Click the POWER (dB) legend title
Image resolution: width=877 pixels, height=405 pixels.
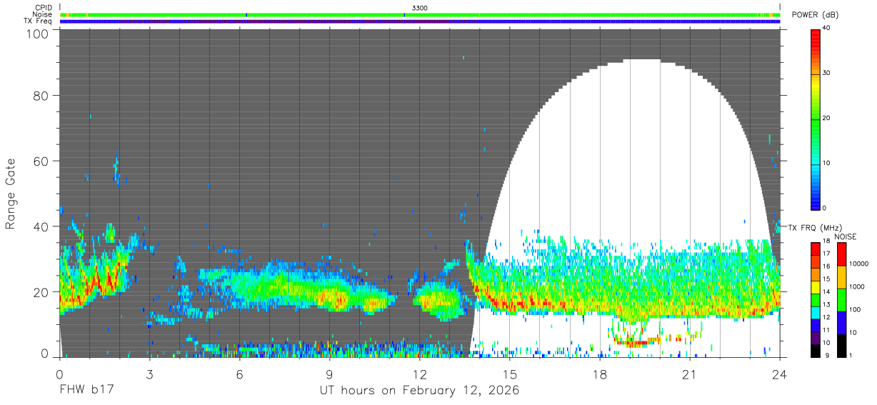pyautogui.click(x=816, y=15)
